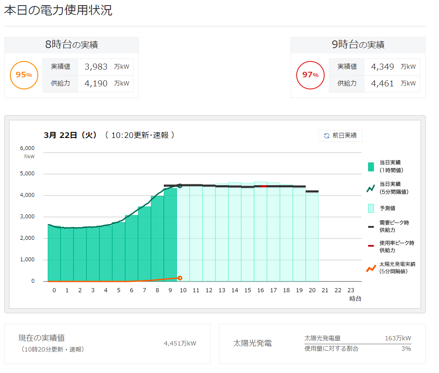Click the red peak marker at hour 16
This screenshot has height=373, width=439.
264,186
